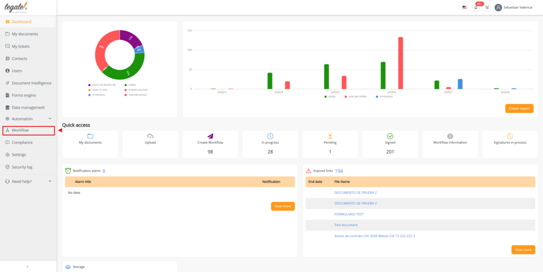Toggle SIGN LINK EXPIRED legend under bar chart
Image resolution: width=543 pixels, height=272 pixels.
pos(355,96)
